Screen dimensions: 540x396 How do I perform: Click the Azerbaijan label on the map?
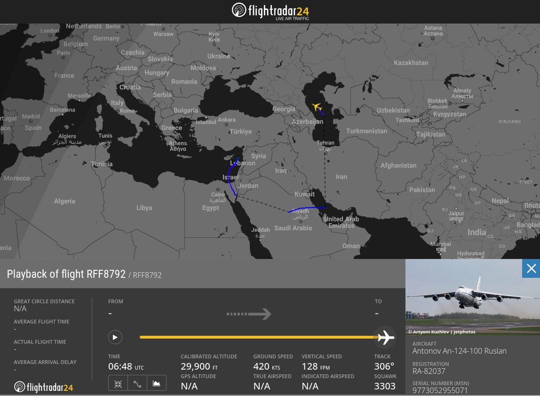(307, 121)
